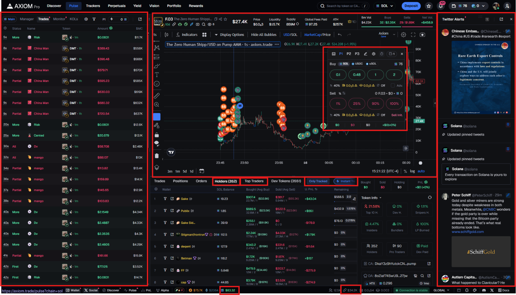
Task: Toggle the Only Tracked filter
Action: tap(318, 181)
